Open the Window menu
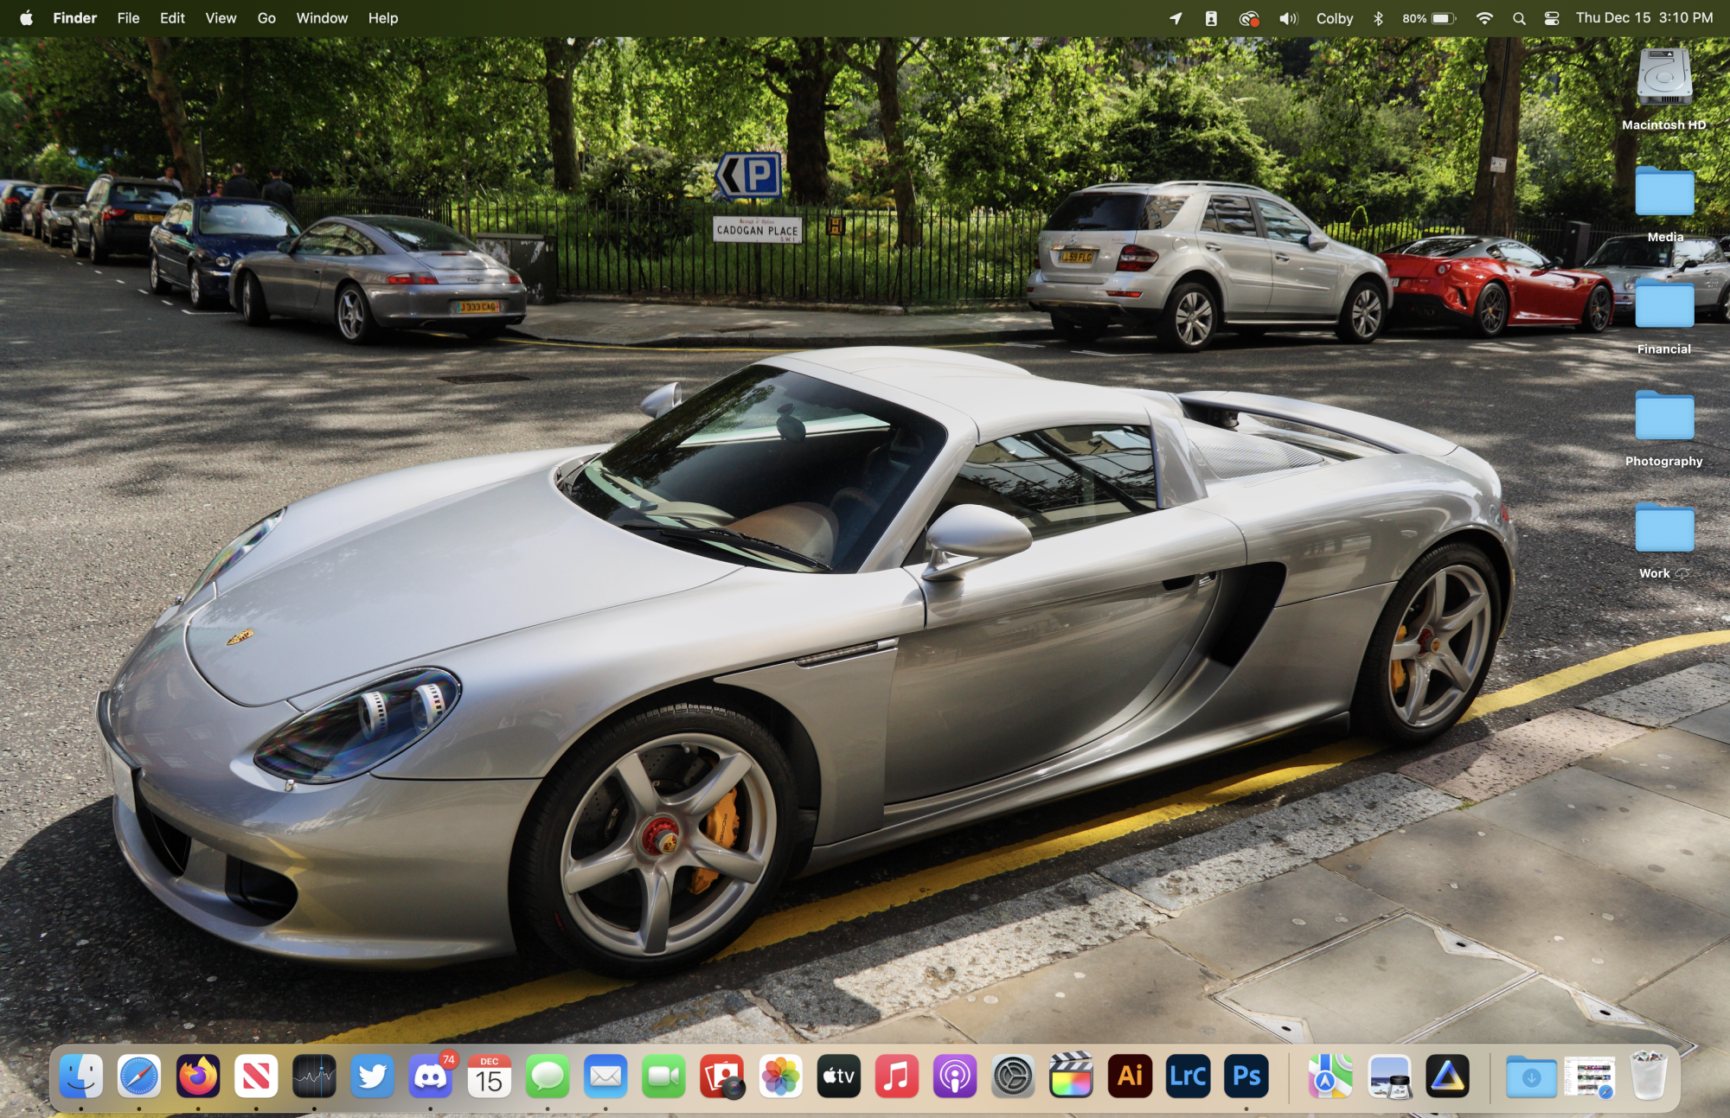 pyautogui.click(x=322, y=18)
